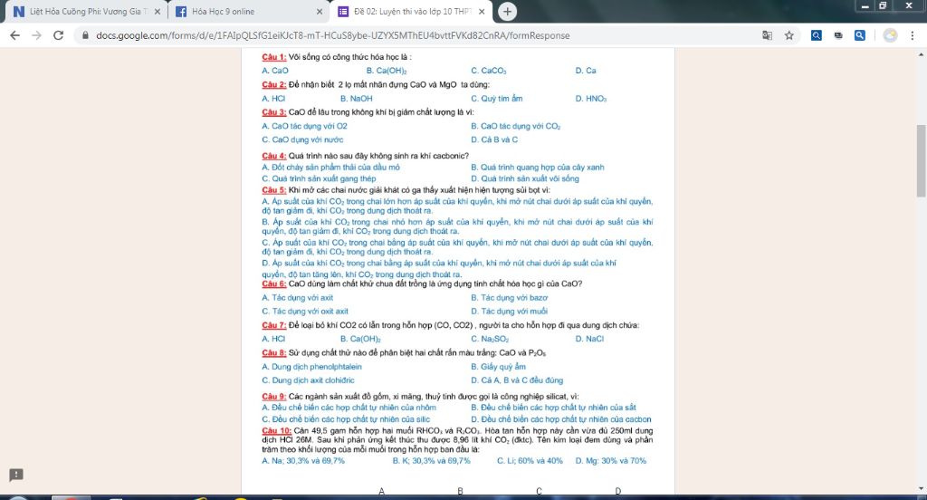Click option A. Tác dụng với axit
This screenshot has height=500, width=927.
pos(297,298)
